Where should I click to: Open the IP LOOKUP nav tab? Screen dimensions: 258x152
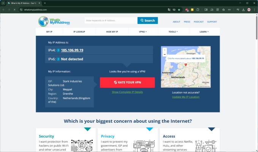[81, 32]
